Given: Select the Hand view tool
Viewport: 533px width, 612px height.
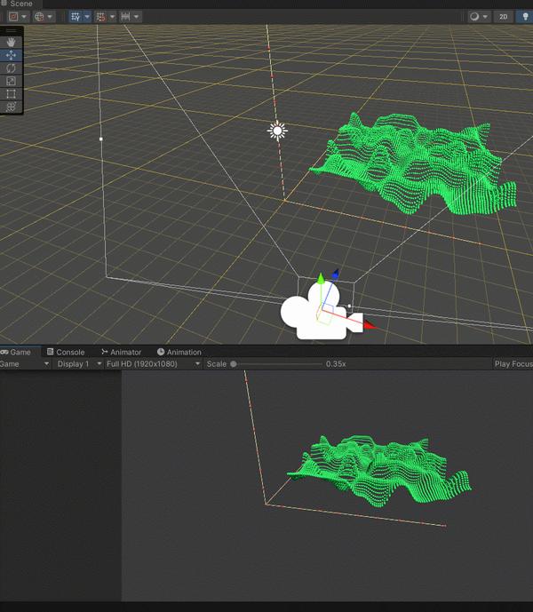Looking at the screenshot, I should pos(11,42).
